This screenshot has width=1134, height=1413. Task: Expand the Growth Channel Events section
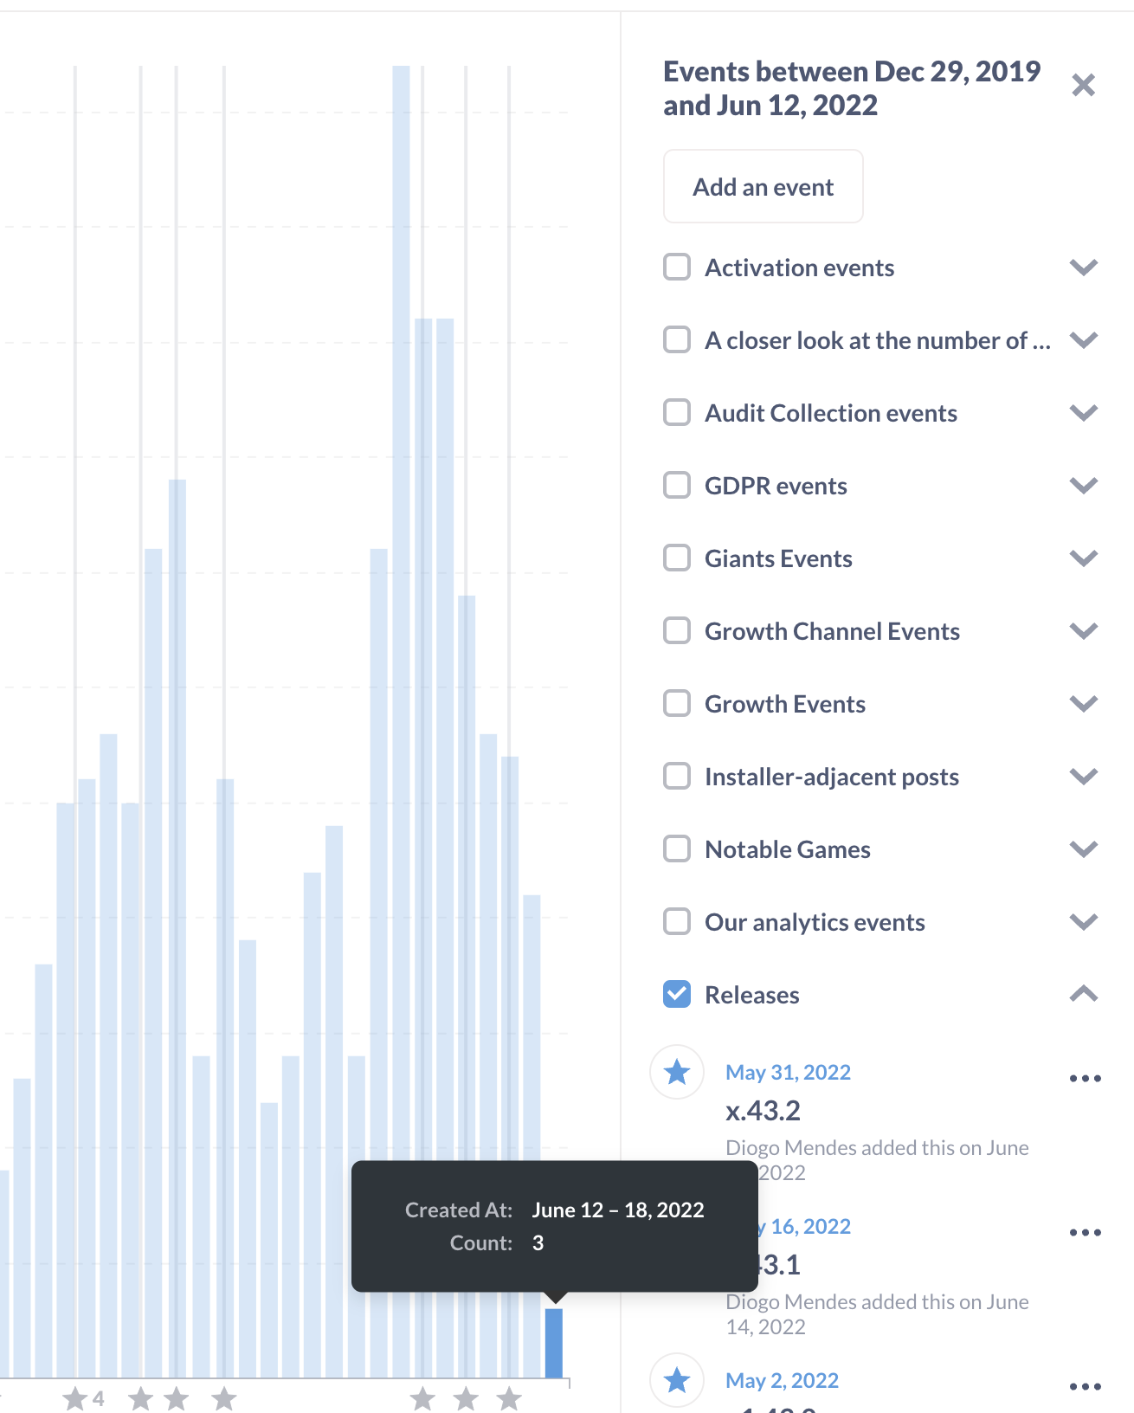tap(1083, 631)
